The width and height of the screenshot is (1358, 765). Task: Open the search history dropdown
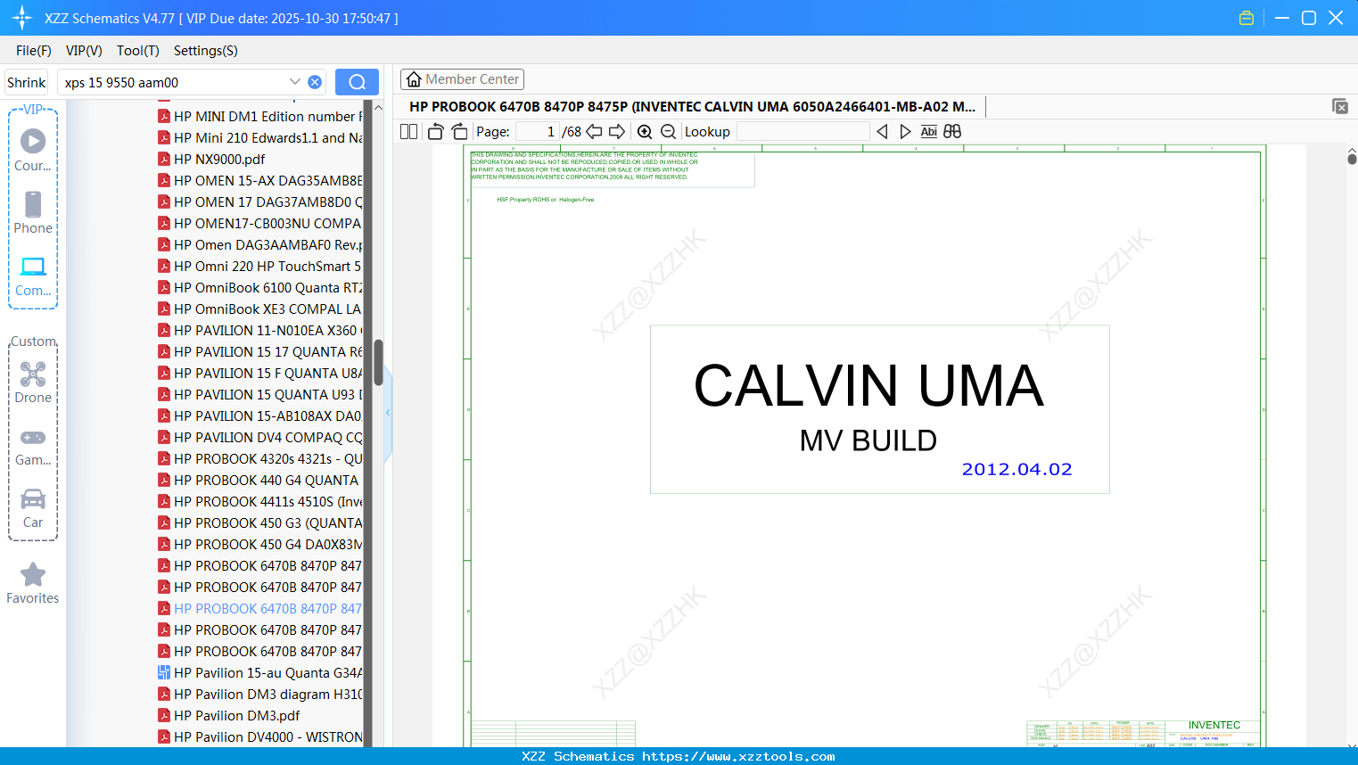[295, 82]
